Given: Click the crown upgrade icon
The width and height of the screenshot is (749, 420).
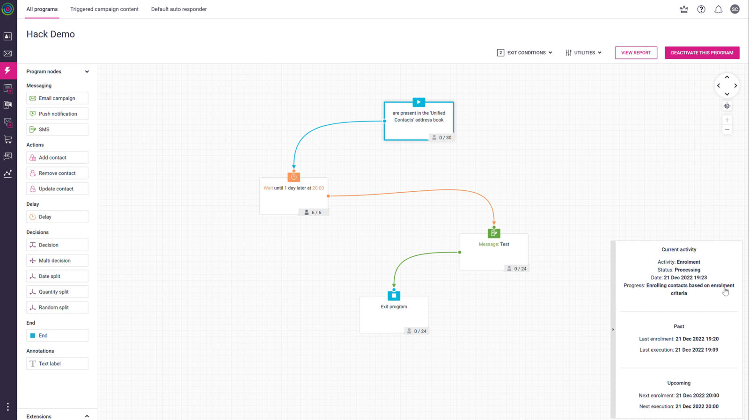Looking at the screenshot, I should click(684, 9).
